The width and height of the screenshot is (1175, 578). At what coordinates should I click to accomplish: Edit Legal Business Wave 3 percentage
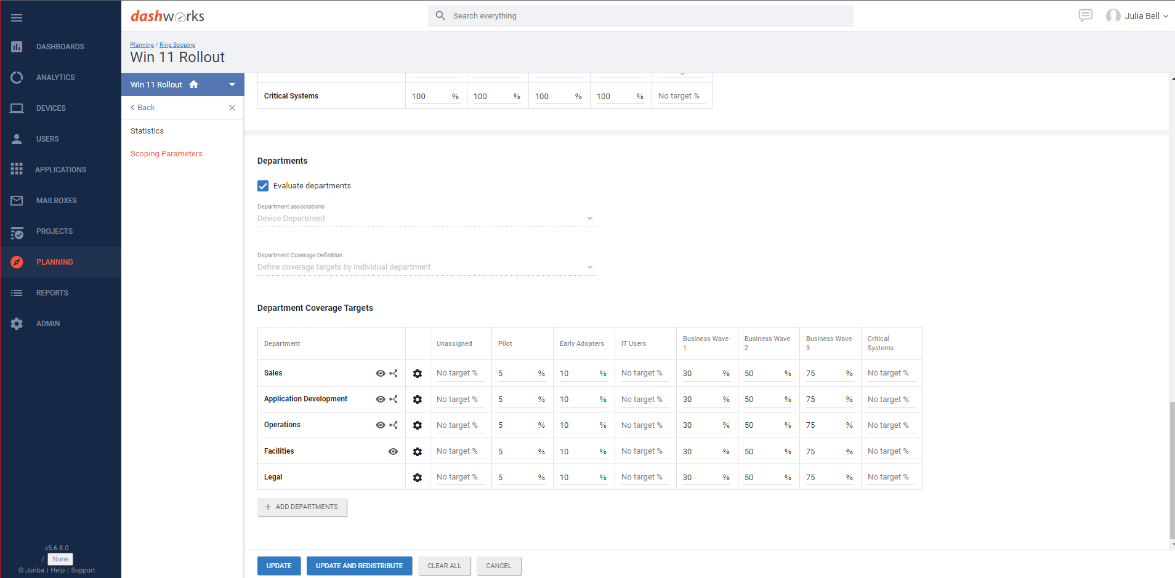830,478
